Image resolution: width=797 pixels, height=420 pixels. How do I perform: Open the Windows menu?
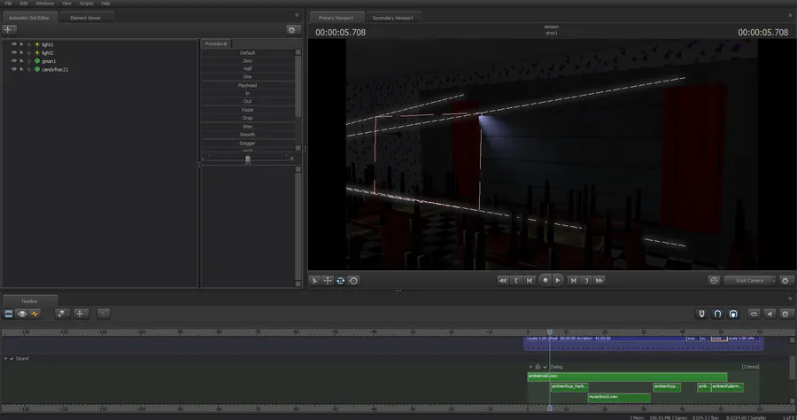(x=45, y=4)
